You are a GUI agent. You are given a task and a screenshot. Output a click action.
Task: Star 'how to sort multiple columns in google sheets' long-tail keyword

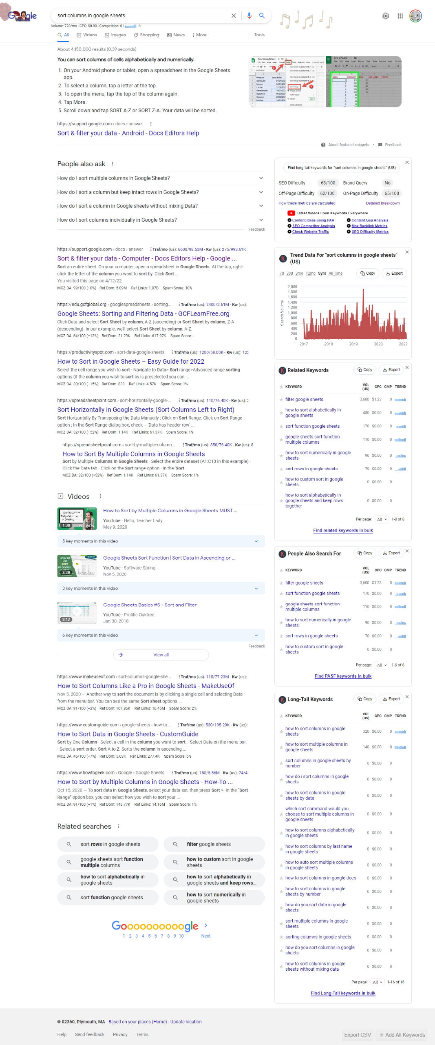pyautogui.click(x=281, y=747)
